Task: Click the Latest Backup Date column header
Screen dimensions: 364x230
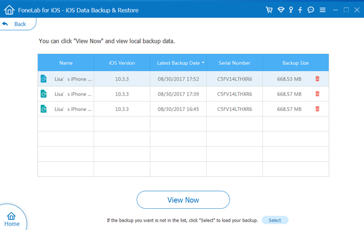Action: (x=178, y=63)
